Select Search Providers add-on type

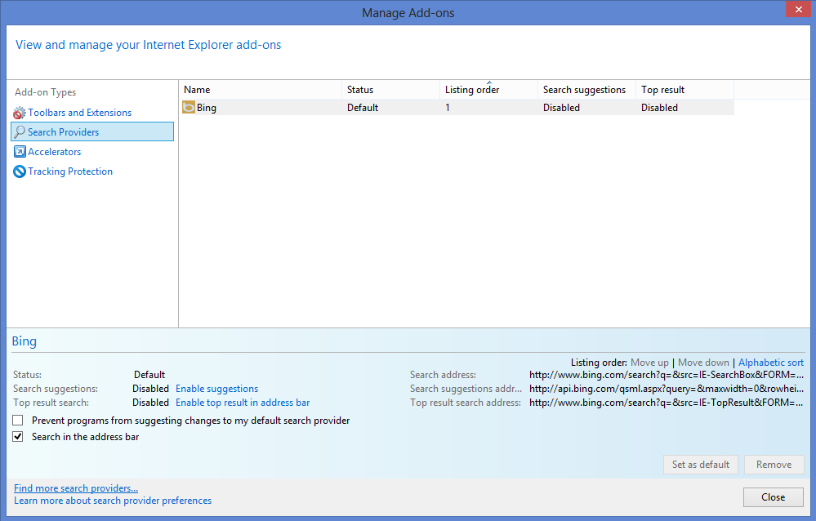pyautogui.click(x=92, y=131)
